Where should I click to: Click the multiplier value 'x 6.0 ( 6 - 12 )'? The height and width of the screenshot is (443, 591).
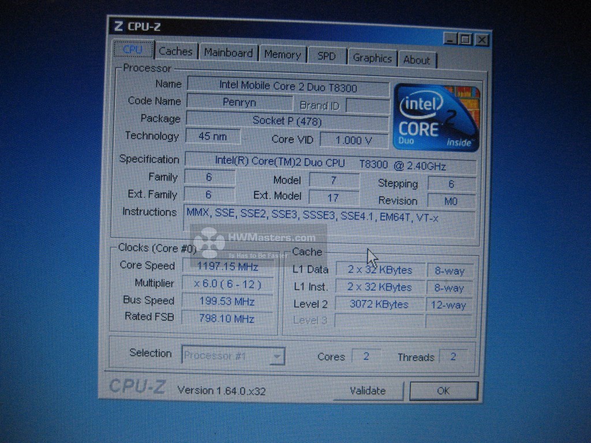click(x=227, y=284)
